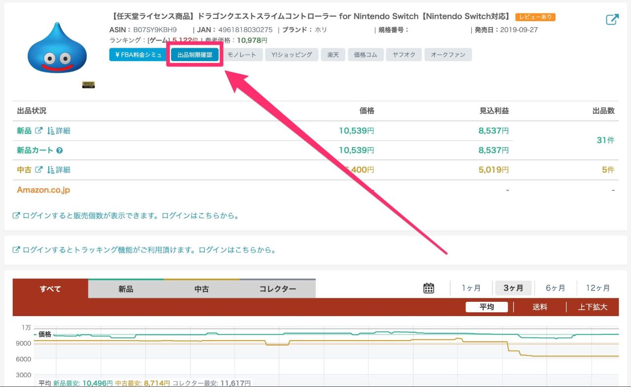Image resolution: width=631 pixels, height=387 pixels.
Task: Click the external link icon beside 新品
Action: (39, 130)
